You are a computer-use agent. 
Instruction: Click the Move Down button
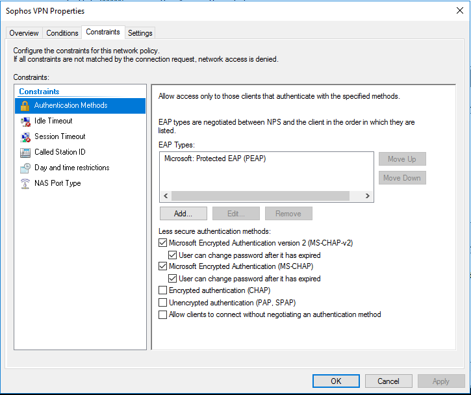tap(402, 178)
